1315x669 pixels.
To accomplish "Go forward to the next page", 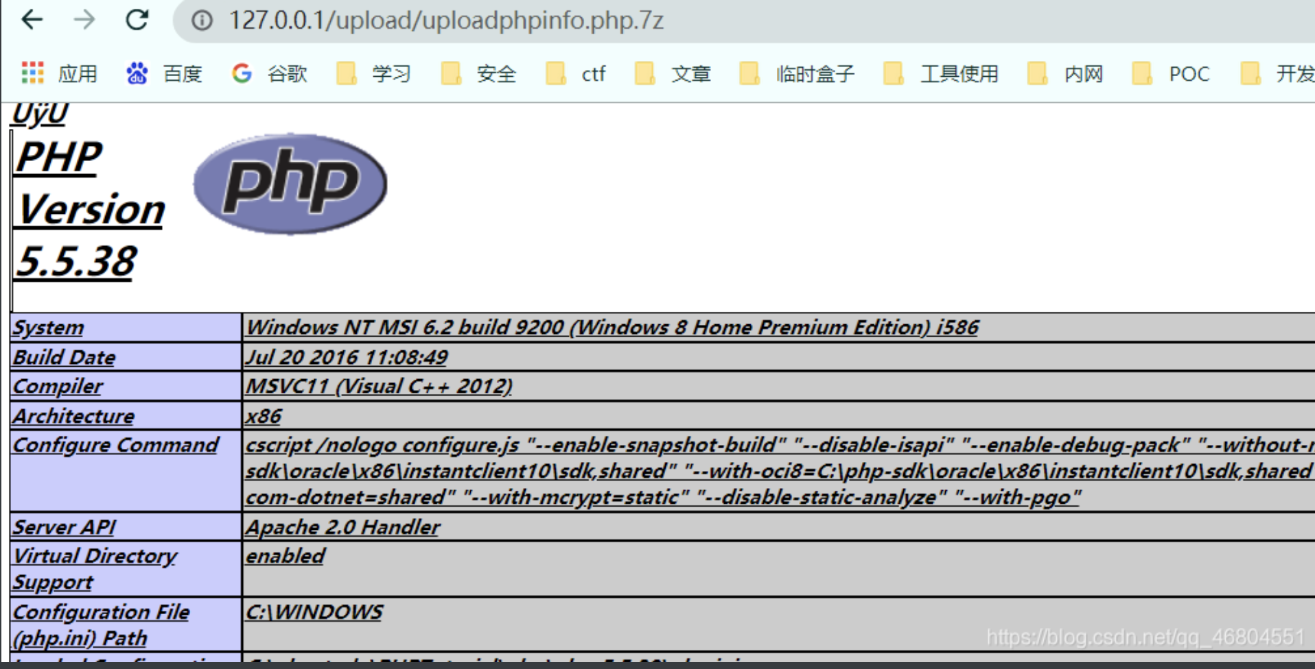I will (84, 20).
